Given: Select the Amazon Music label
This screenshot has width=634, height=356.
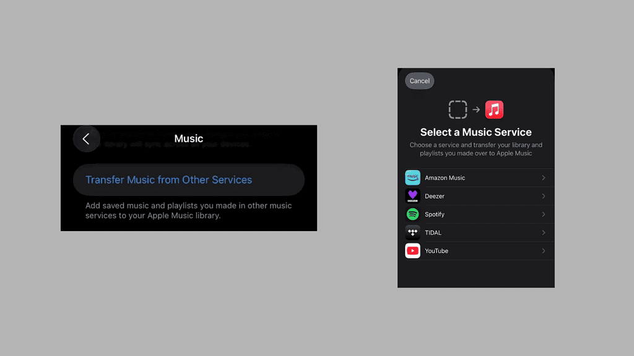Looking at the screenshot, I should [445, 177].
